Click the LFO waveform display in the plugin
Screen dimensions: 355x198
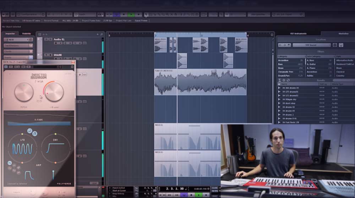(x=22, y=148)
